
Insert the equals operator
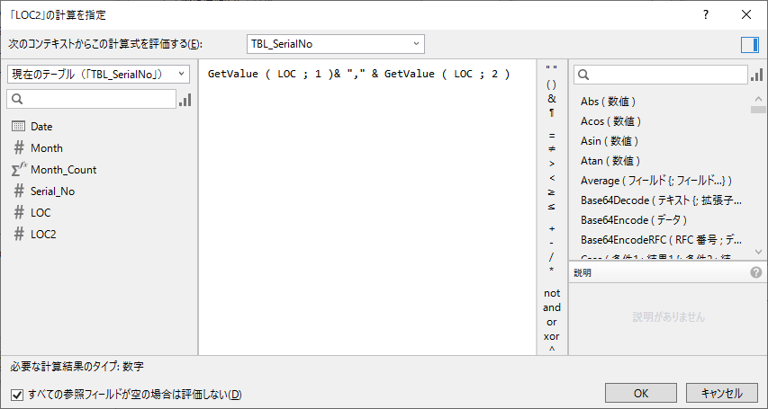coord(552,135)
